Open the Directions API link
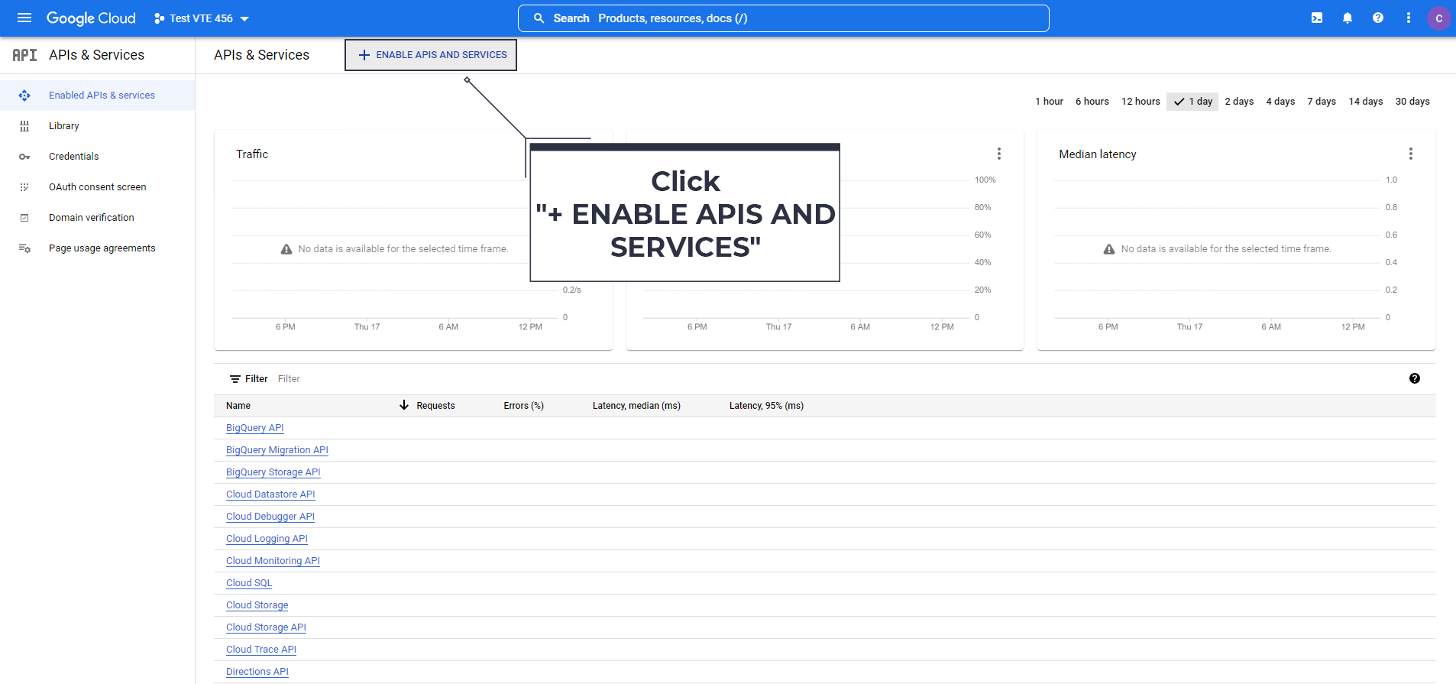1456x684 pixels. 257,672
